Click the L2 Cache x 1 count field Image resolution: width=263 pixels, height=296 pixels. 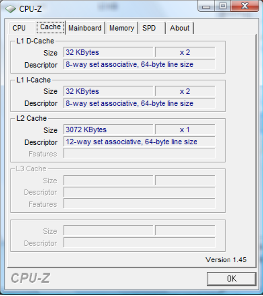coord(185,130)
